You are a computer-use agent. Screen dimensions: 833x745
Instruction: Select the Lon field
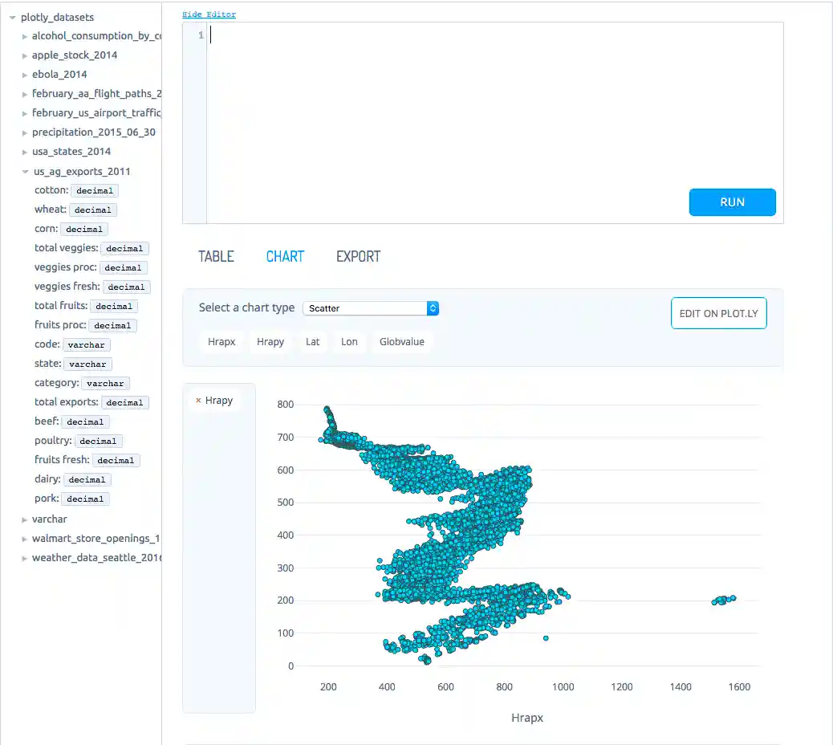pos(349,341)
